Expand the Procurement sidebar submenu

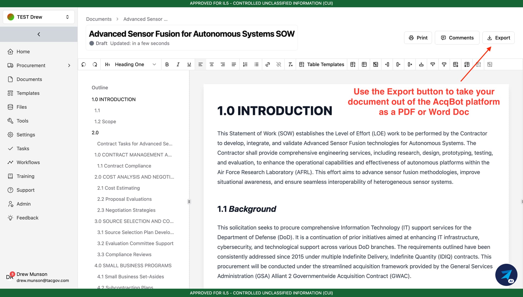[x=69, y=65]
